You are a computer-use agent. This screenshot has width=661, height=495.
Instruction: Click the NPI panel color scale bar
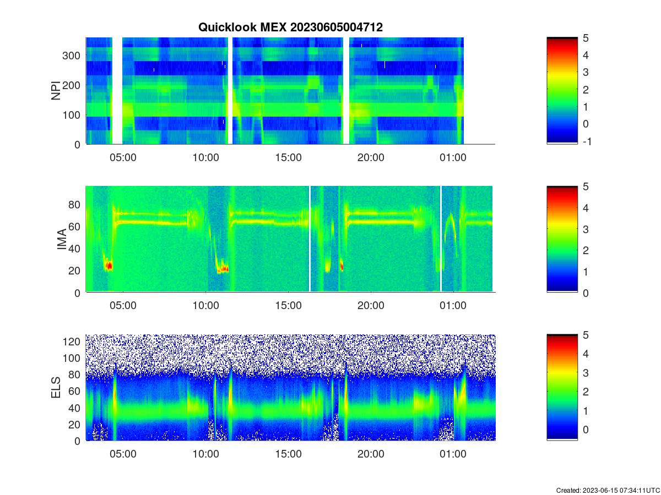(x=562, y=91)
